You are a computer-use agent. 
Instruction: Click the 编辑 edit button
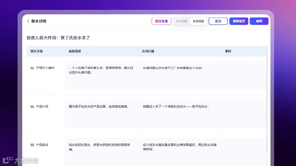259,21
